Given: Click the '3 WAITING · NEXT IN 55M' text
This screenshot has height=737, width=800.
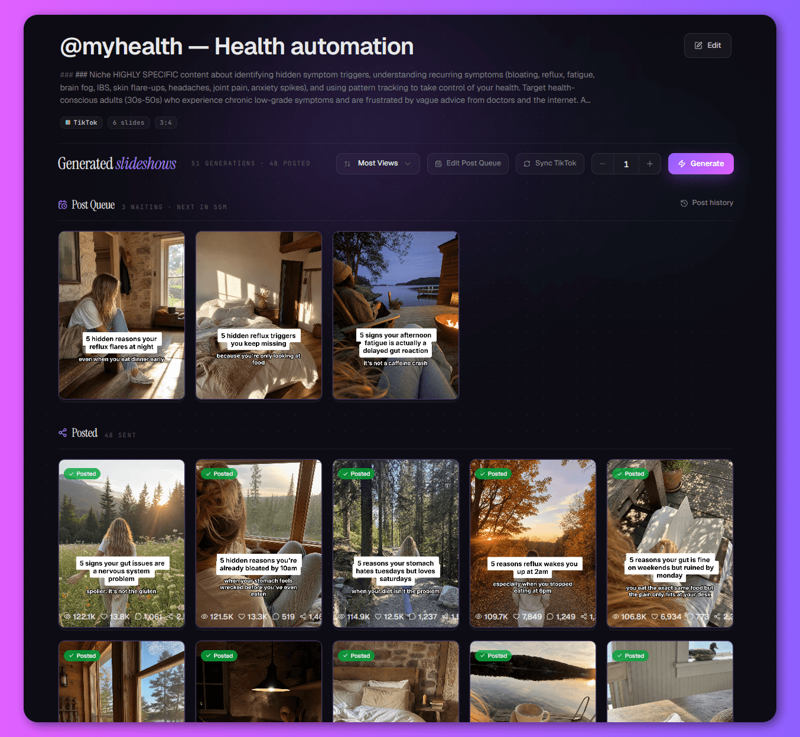Looking at the screenshot, I should pyautogui.click(x=174, y=207).
